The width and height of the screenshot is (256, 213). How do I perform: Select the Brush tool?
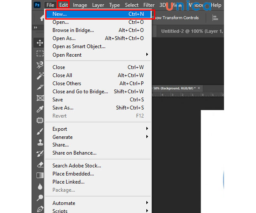pyautogui.click(x=40, y=131)
